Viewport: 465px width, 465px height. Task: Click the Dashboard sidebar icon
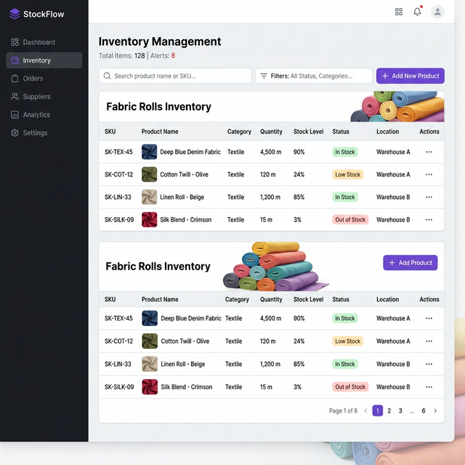coord(15,42)
